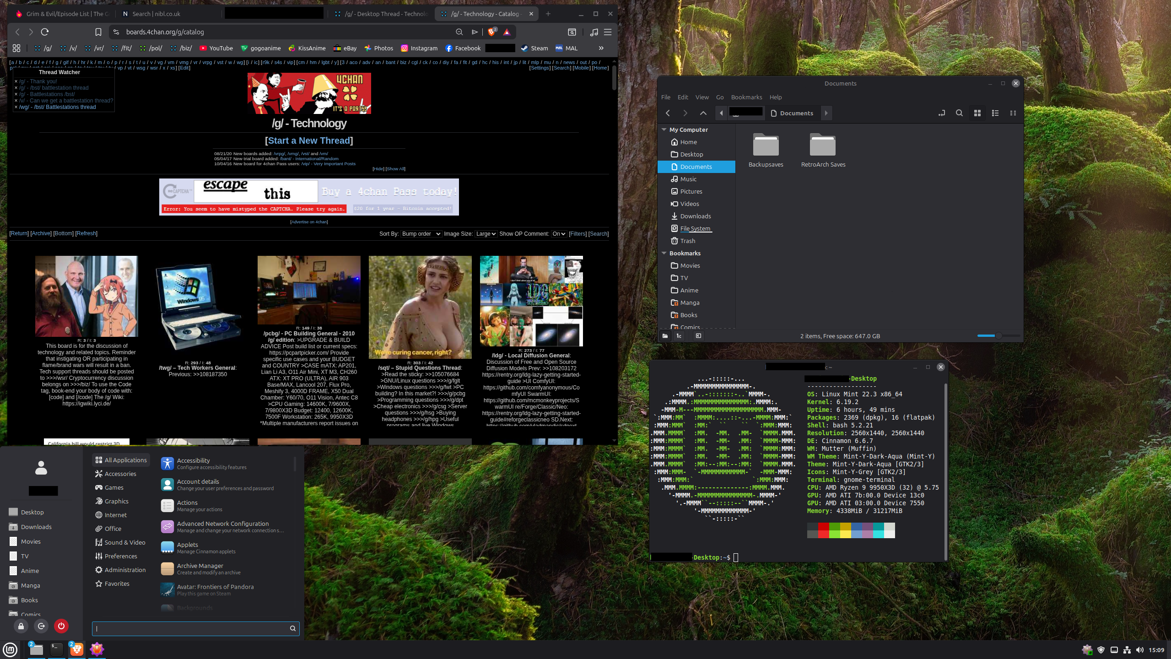This screenshot has height=659, width=1171.
Task: Adjust the file manager icon zoom slider
Action: click(998, 336)
